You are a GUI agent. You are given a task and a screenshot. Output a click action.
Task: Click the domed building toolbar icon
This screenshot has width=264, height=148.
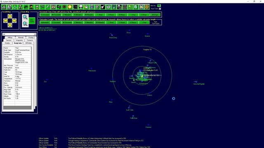coord(9,7)
